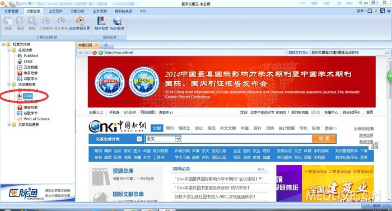Collapse the 在线检索 folder node
The image size is (392, 211).
coord(9,50)
